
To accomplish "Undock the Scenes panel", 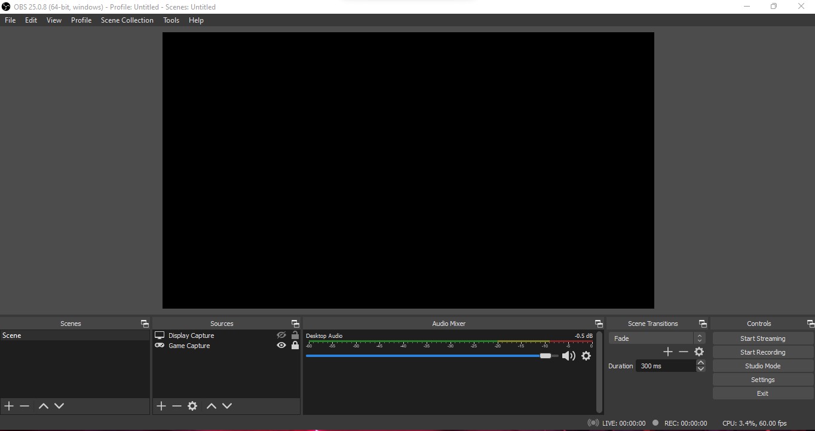I will tap(145, 324).
